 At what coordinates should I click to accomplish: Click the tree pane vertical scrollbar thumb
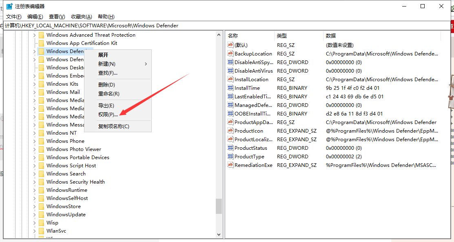(x=219, y=206)
